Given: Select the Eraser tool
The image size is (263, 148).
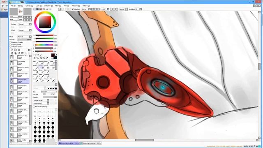Looking at the screenshot, I should coord(41,67).
